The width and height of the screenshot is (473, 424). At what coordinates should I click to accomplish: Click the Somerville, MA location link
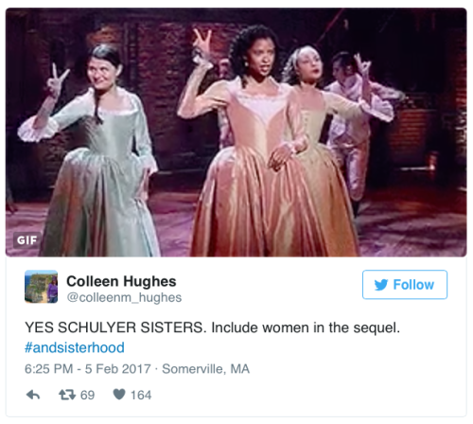point(205,369)
